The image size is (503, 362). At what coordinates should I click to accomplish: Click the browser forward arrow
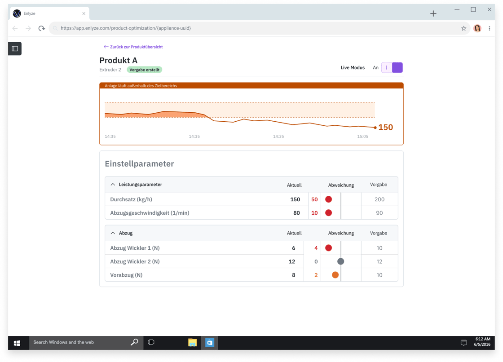[x=28, y=28]
